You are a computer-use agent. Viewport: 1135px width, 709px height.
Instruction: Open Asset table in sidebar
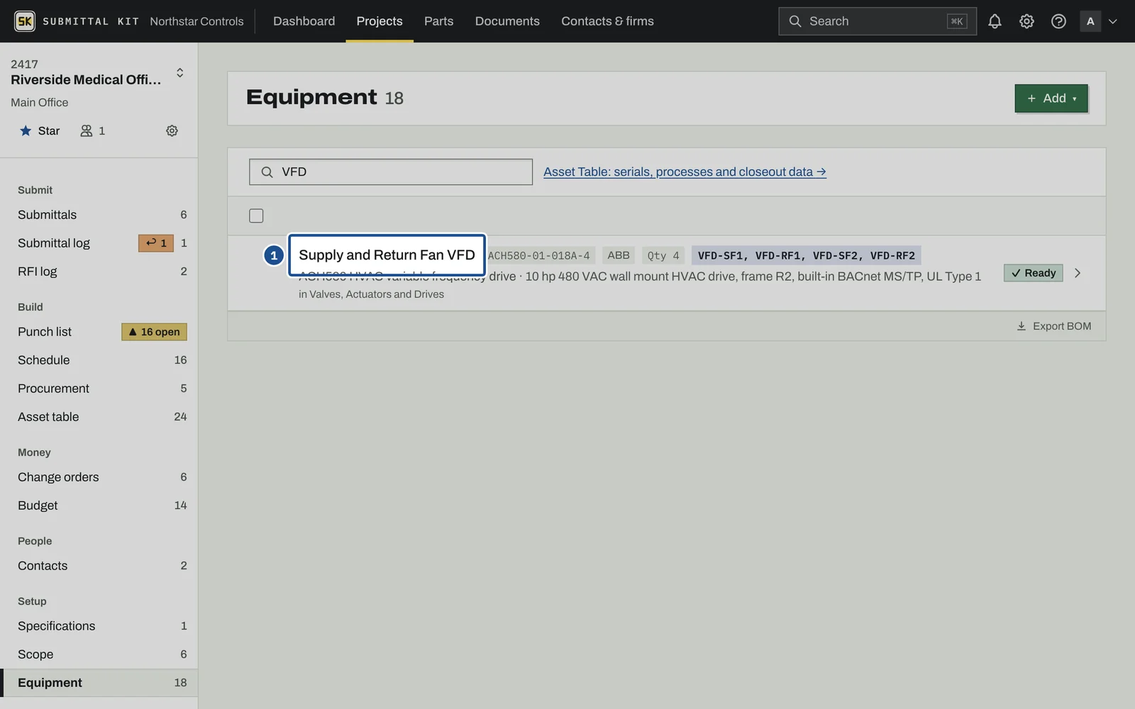pos(99,417)
